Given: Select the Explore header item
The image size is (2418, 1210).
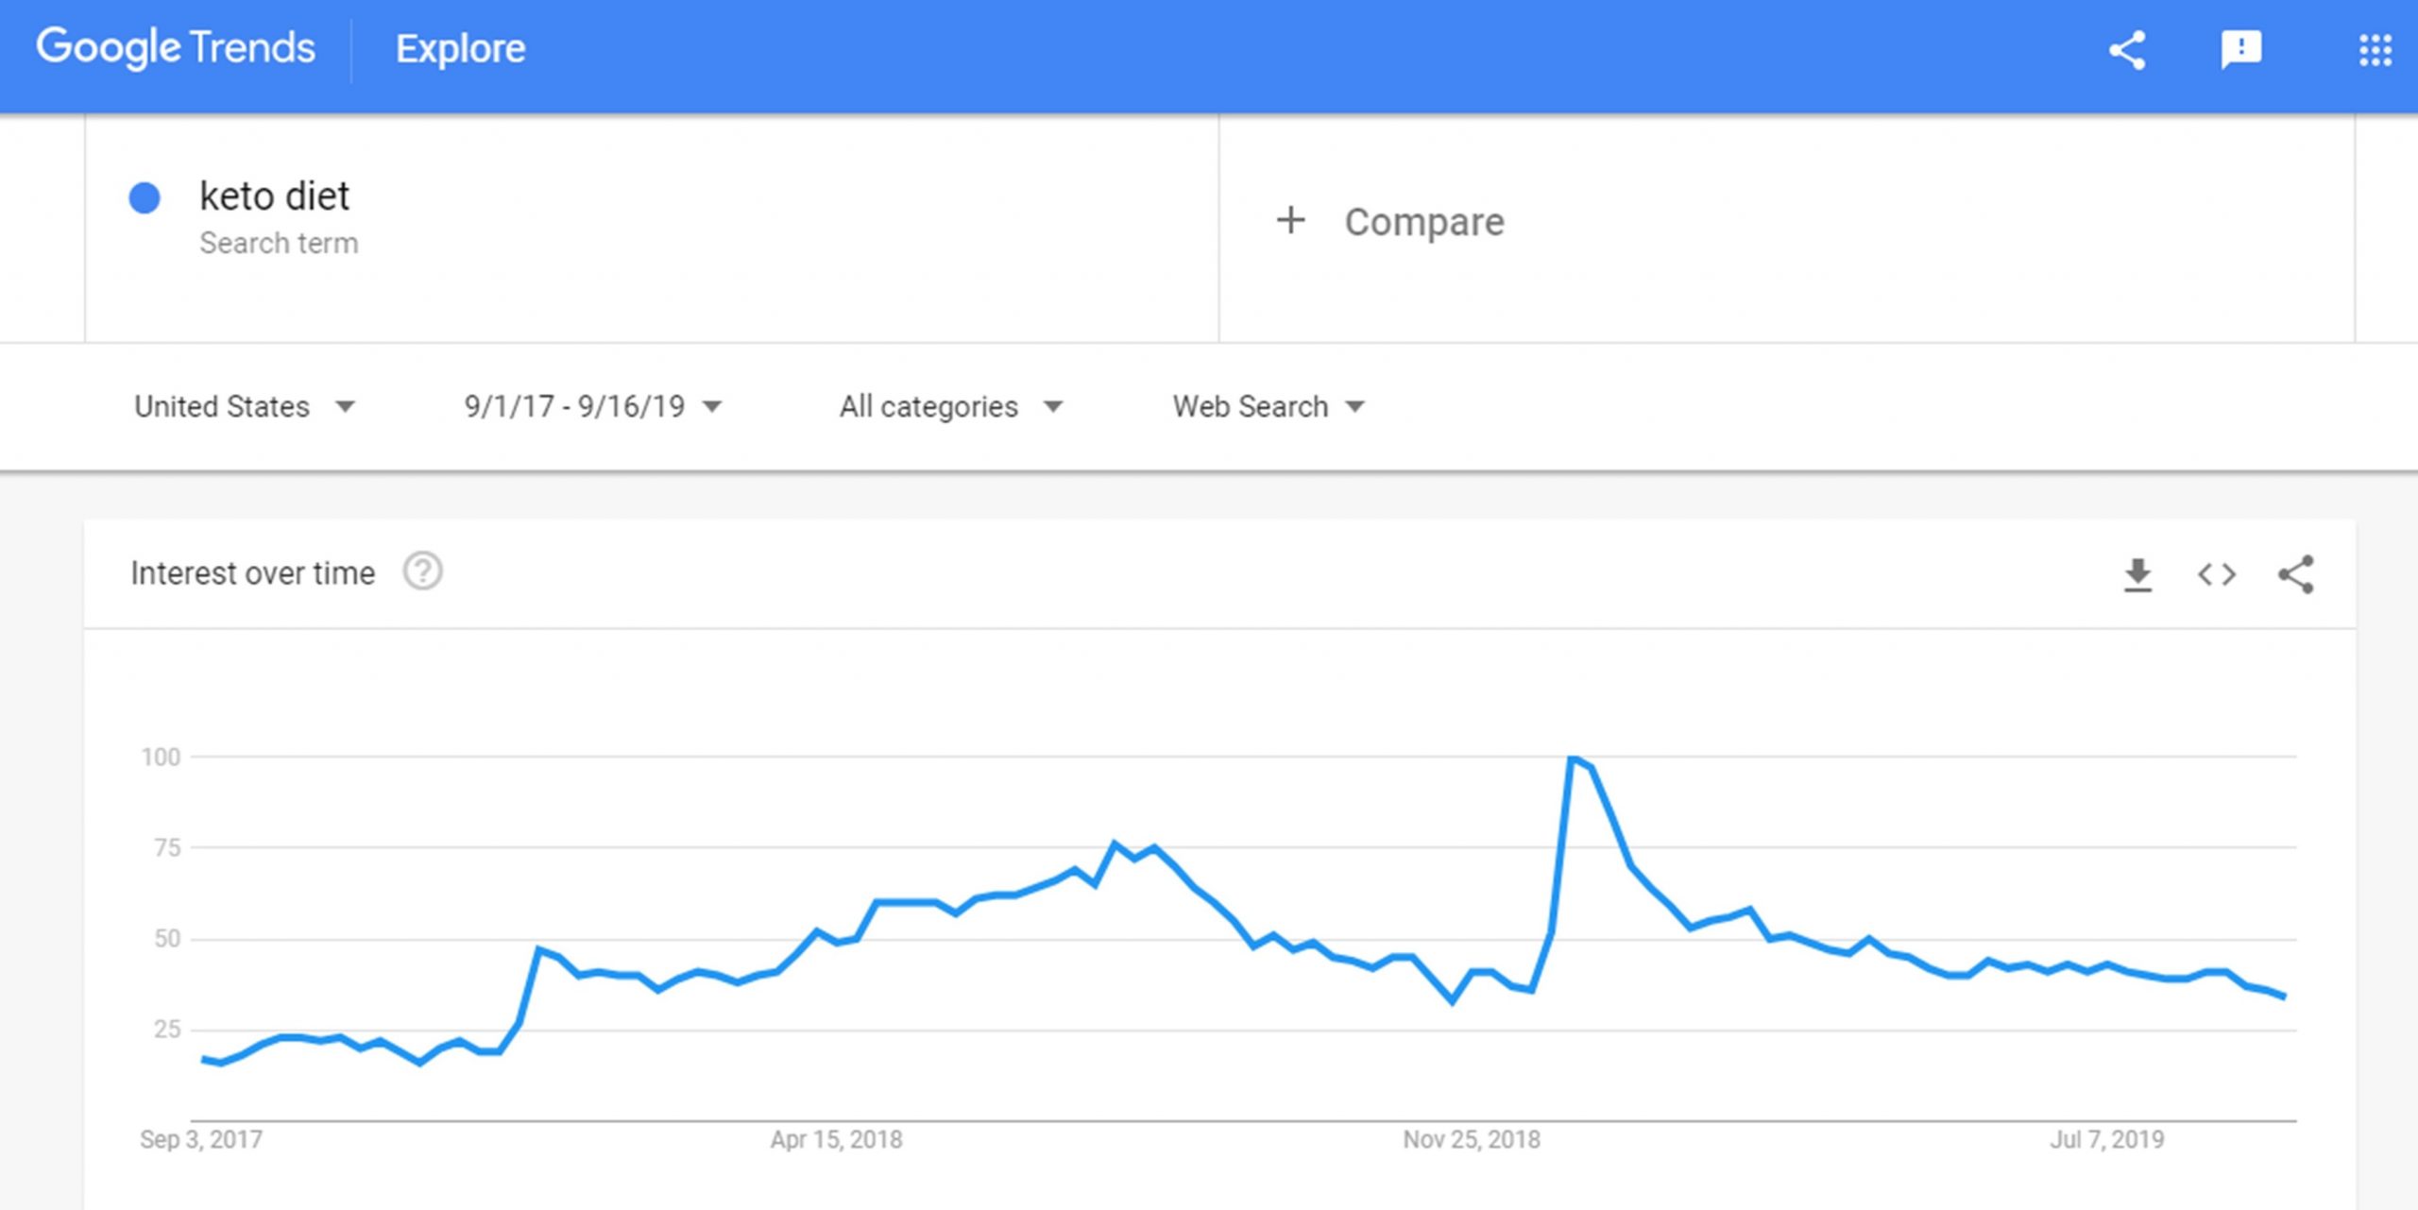Looking at the screenshot, I should point(460,48).
